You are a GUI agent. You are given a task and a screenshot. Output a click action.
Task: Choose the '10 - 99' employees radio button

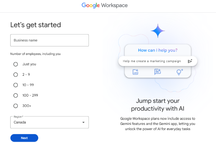point(16,85)
